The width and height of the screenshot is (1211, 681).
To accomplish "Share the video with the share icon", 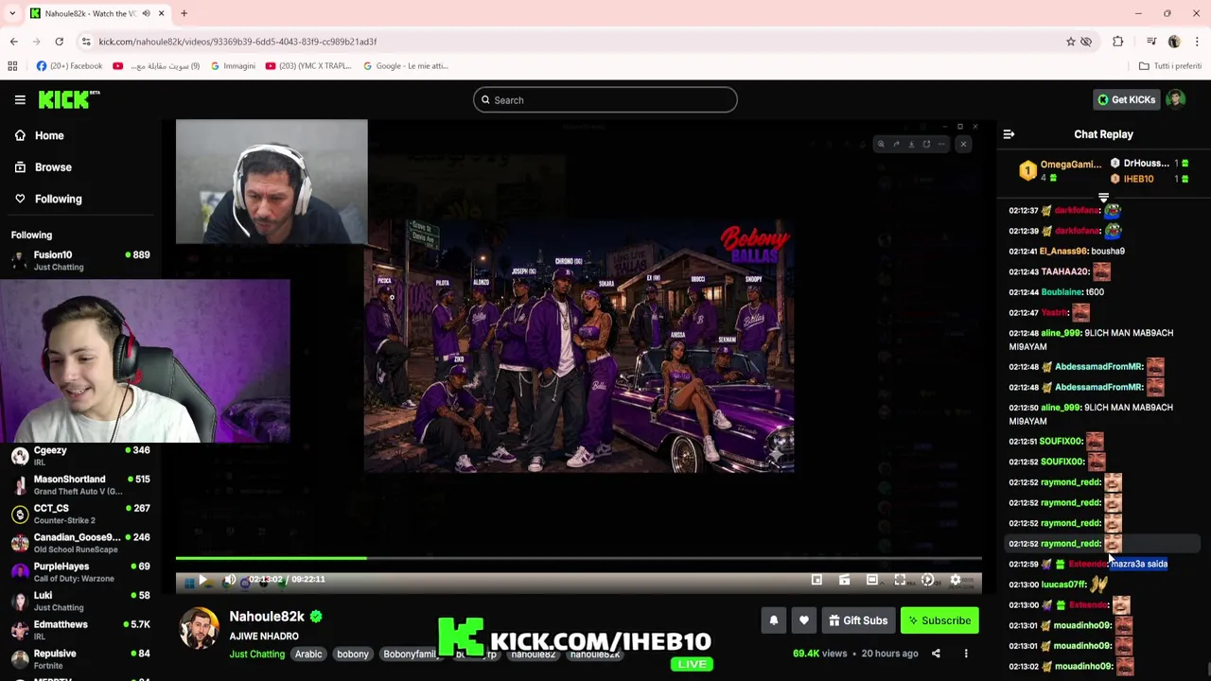I will coord(936,654).
